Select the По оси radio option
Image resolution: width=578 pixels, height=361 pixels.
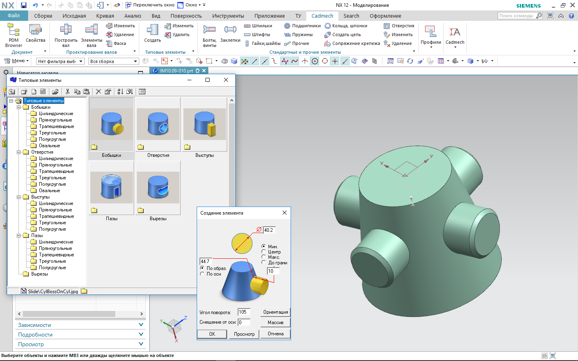pyautogui.click(x=202, y=274)
